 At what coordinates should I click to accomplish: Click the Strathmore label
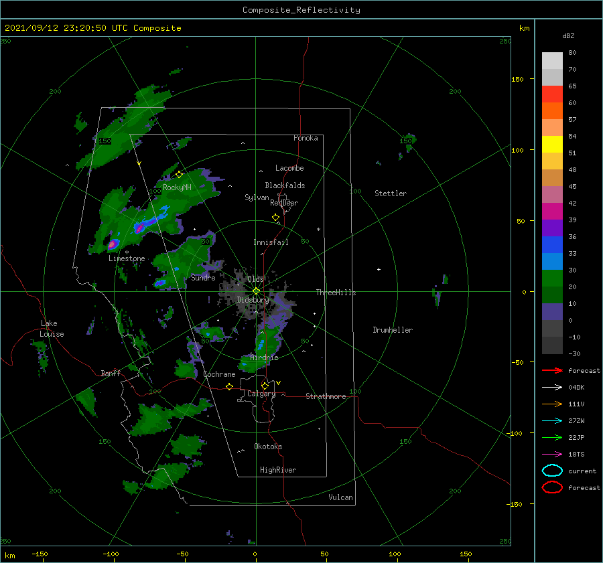coord(326,396)
